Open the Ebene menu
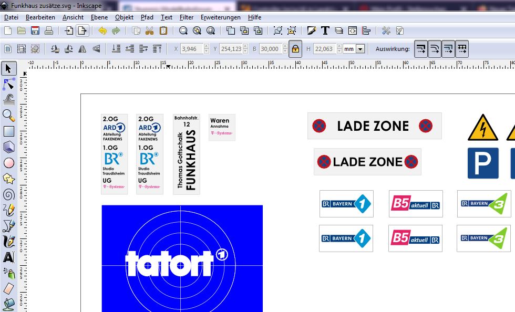Image resolution: width=515 pixels, height=312 pixels. [99, 17]
